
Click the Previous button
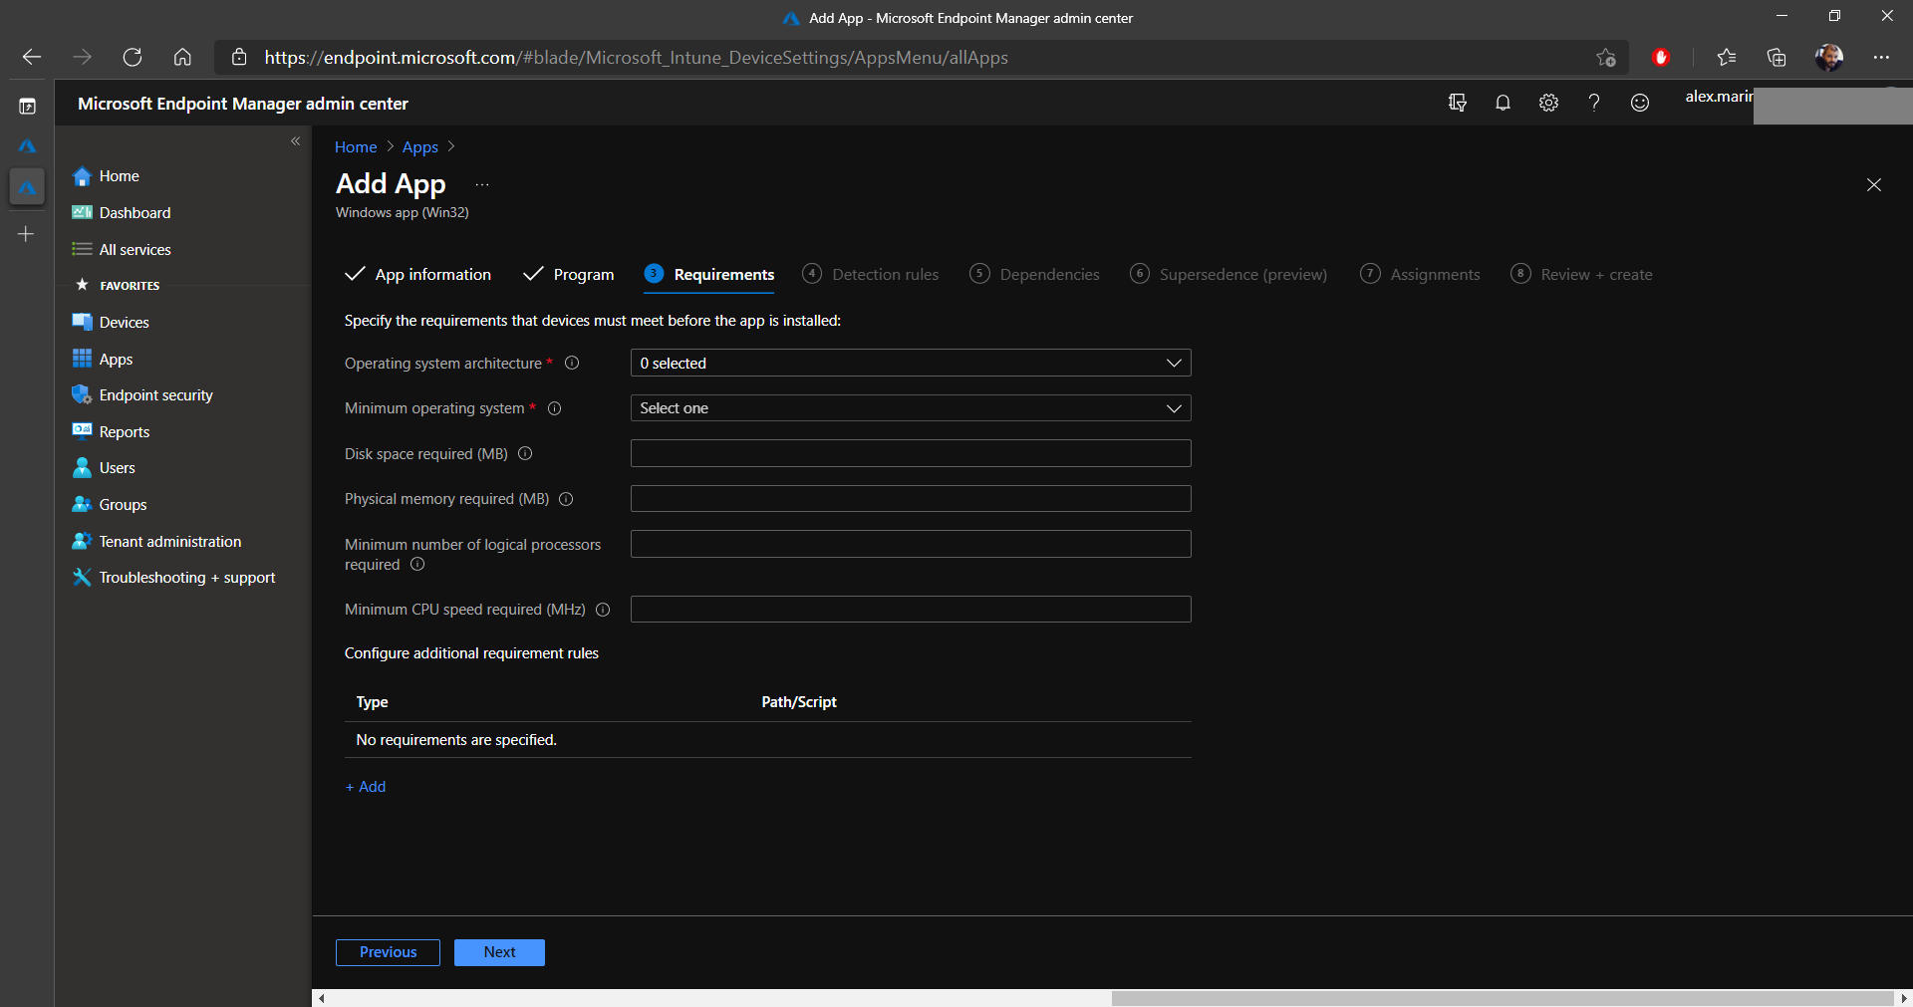(x=388, y=952)
